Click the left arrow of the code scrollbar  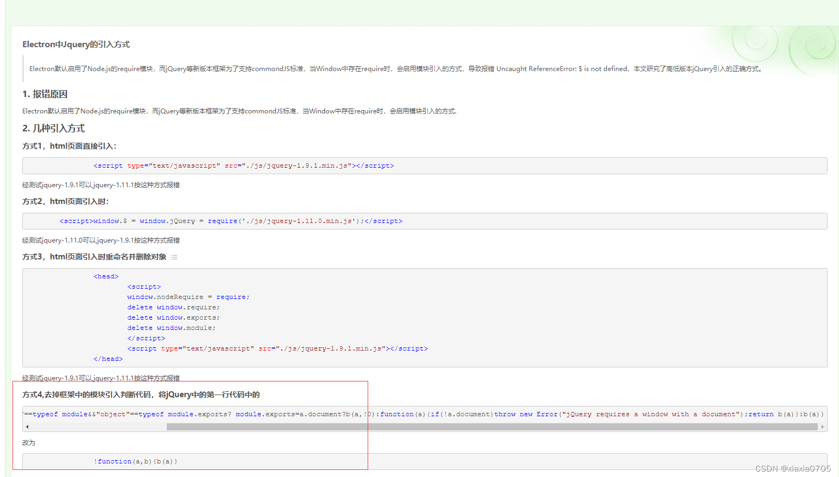[27, 427]
